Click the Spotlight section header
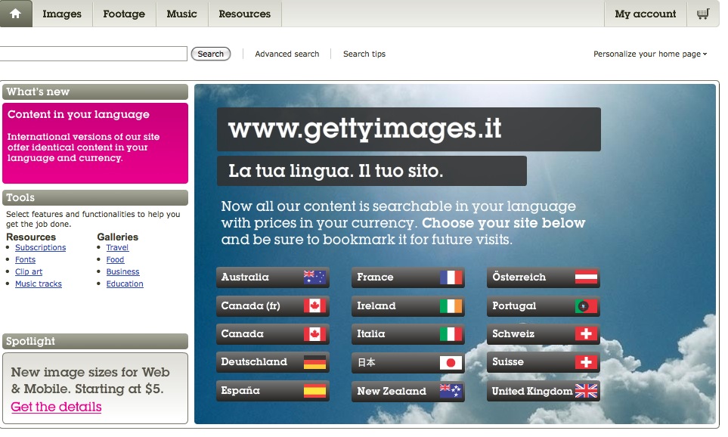 coord(95,341)
